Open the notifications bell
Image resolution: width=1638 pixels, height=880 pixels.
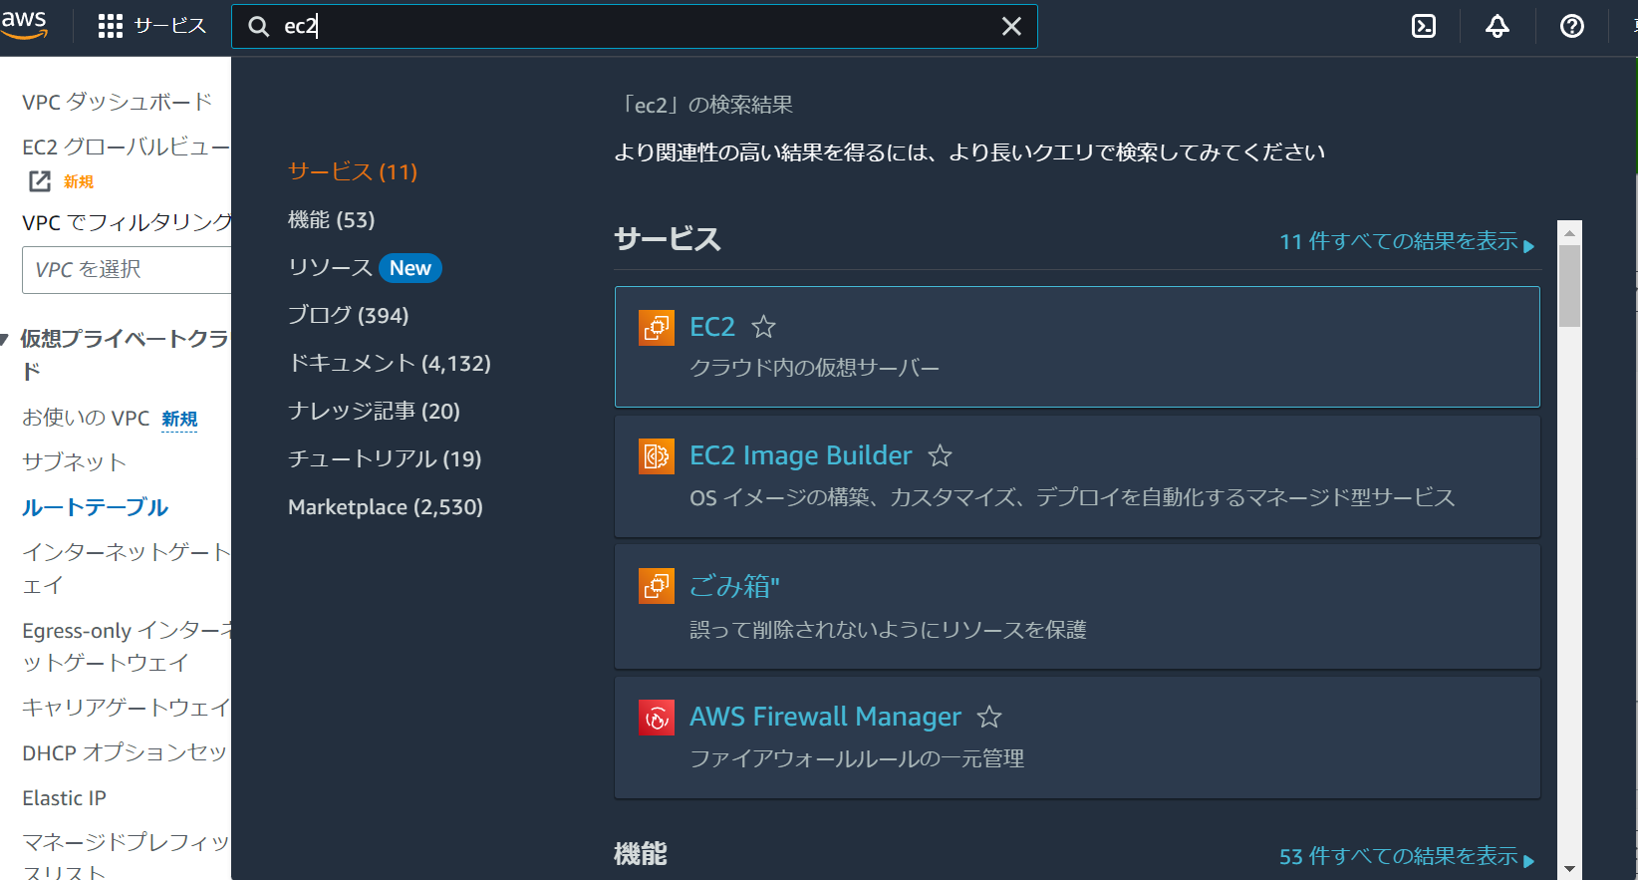pos(1497,26)
